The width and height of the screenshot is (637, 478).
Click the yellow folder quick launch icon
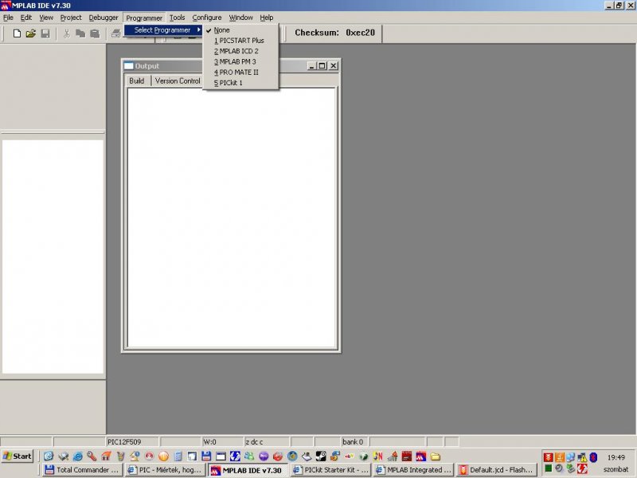[435, 456]
